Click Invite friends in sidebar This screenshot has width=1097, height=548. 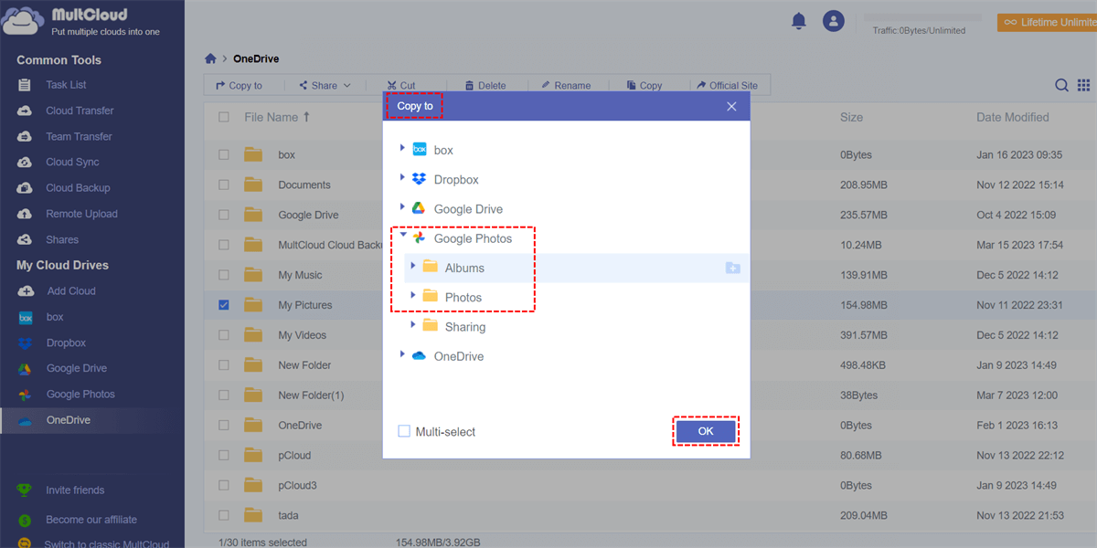point(75,490)
